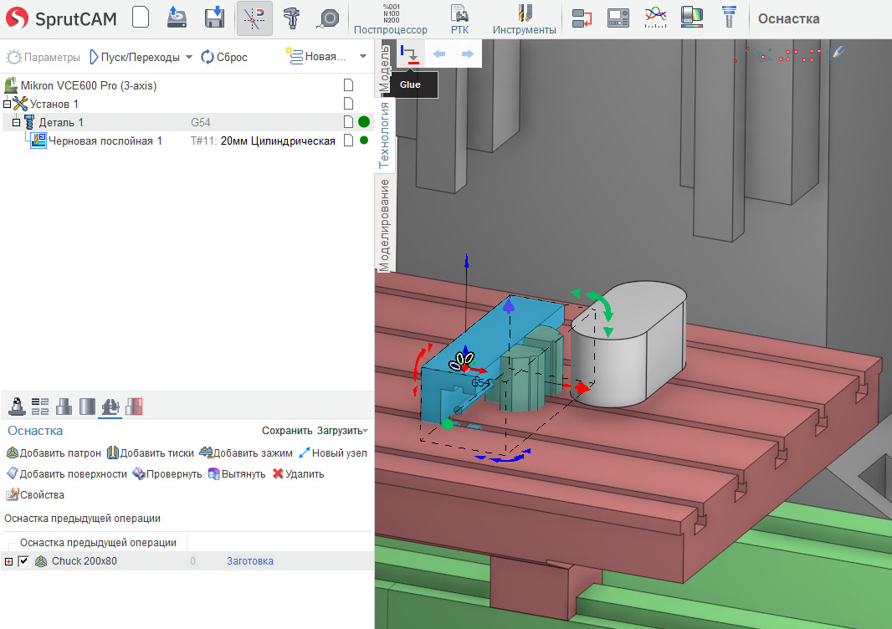Click Добавить зажим
Image resolution: width=892 pixels, height=629 pixels.
246,453
